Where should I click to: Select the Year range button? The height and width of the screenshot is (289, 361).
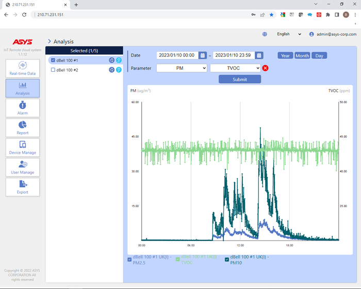point(285,56)
